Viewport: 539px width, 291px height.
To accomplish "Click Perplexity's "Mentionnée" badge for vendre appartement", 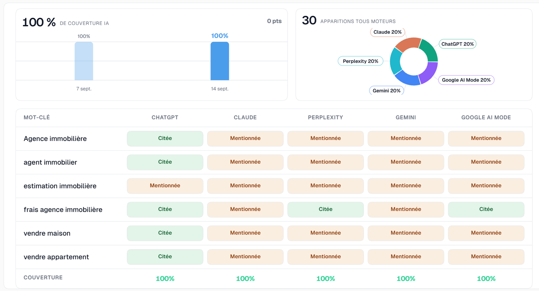I will [x=326, y=257].
